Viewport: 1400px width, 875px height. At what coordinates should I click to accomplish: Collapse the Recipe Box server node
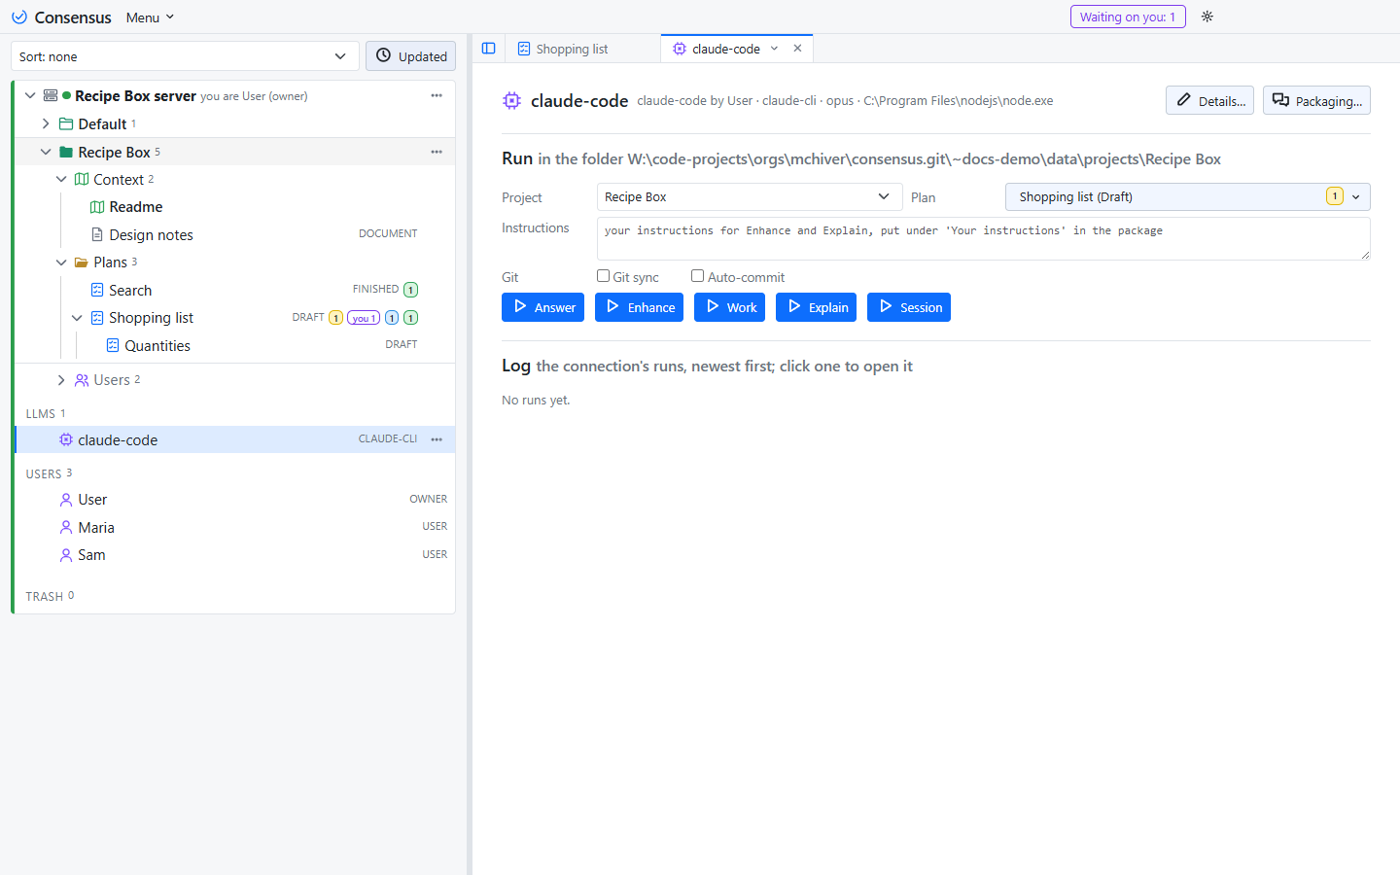point(30,95)
